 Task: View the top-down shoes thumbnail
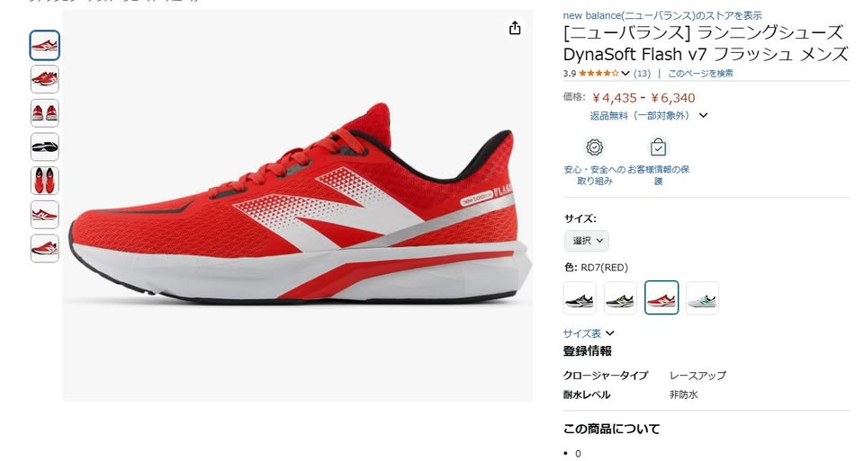coord(45,181)
